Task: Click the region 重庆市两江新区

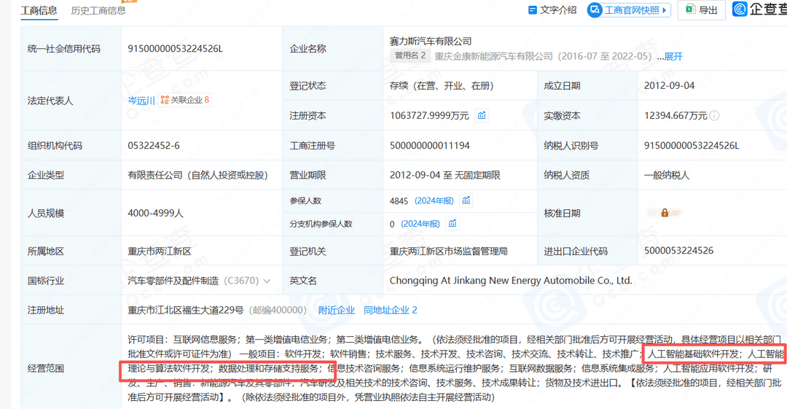Action: tap(160, 252)
